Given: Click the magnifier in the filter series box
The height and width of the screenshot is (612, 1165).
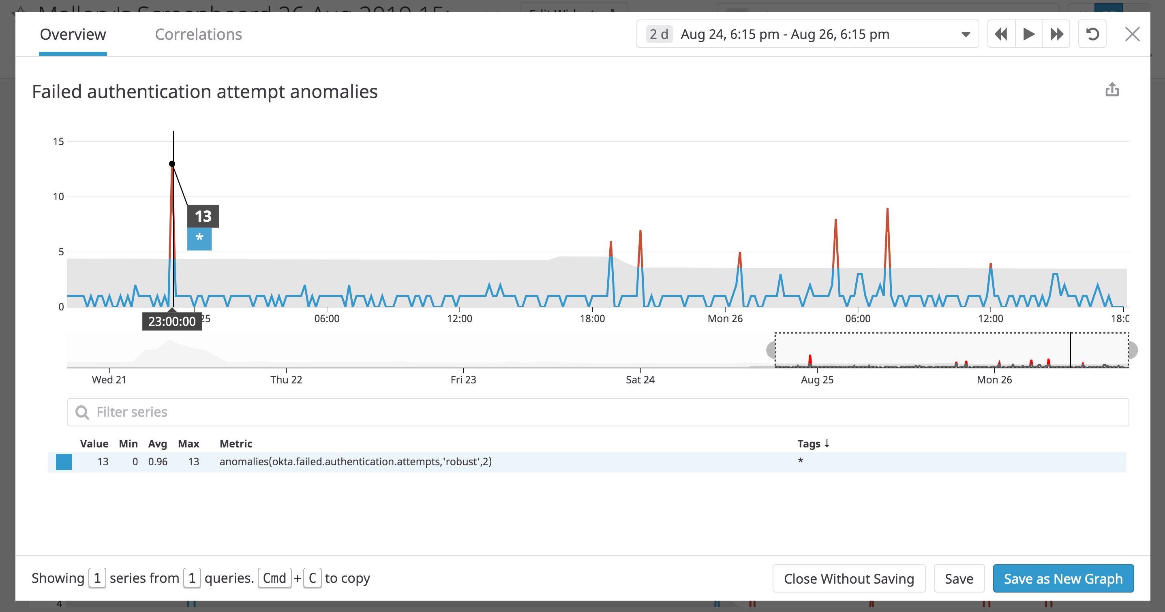Looking at the screenshot, I should pos(83,412).
